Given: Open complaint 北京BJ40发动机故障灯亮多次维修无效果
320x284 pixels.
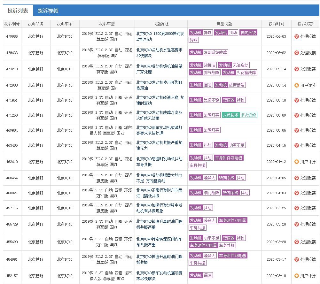Looking at the screenshot, I should click(x=160, y=115).
